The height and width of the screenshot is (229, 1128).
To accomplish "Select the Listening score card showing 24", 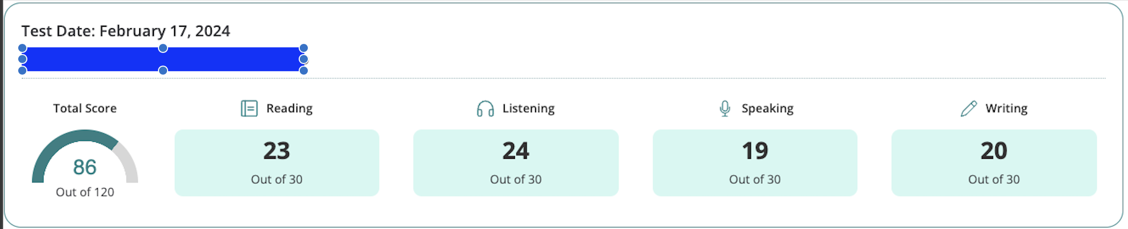I will tap(516, 162).
